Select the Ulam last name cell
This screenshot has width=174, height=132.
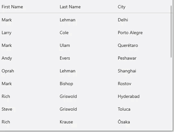point(65,45)
